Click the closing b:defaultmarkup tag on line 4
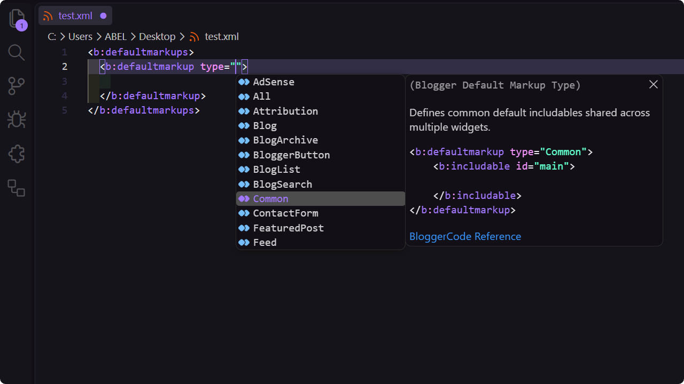This screenshot has height=384, width=684. click(x=153, y=96)
